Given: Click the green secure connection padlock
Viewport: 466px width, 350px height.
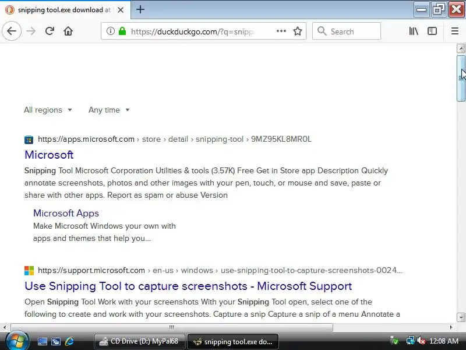Looking at the screenshot, I should click(122, 31).
